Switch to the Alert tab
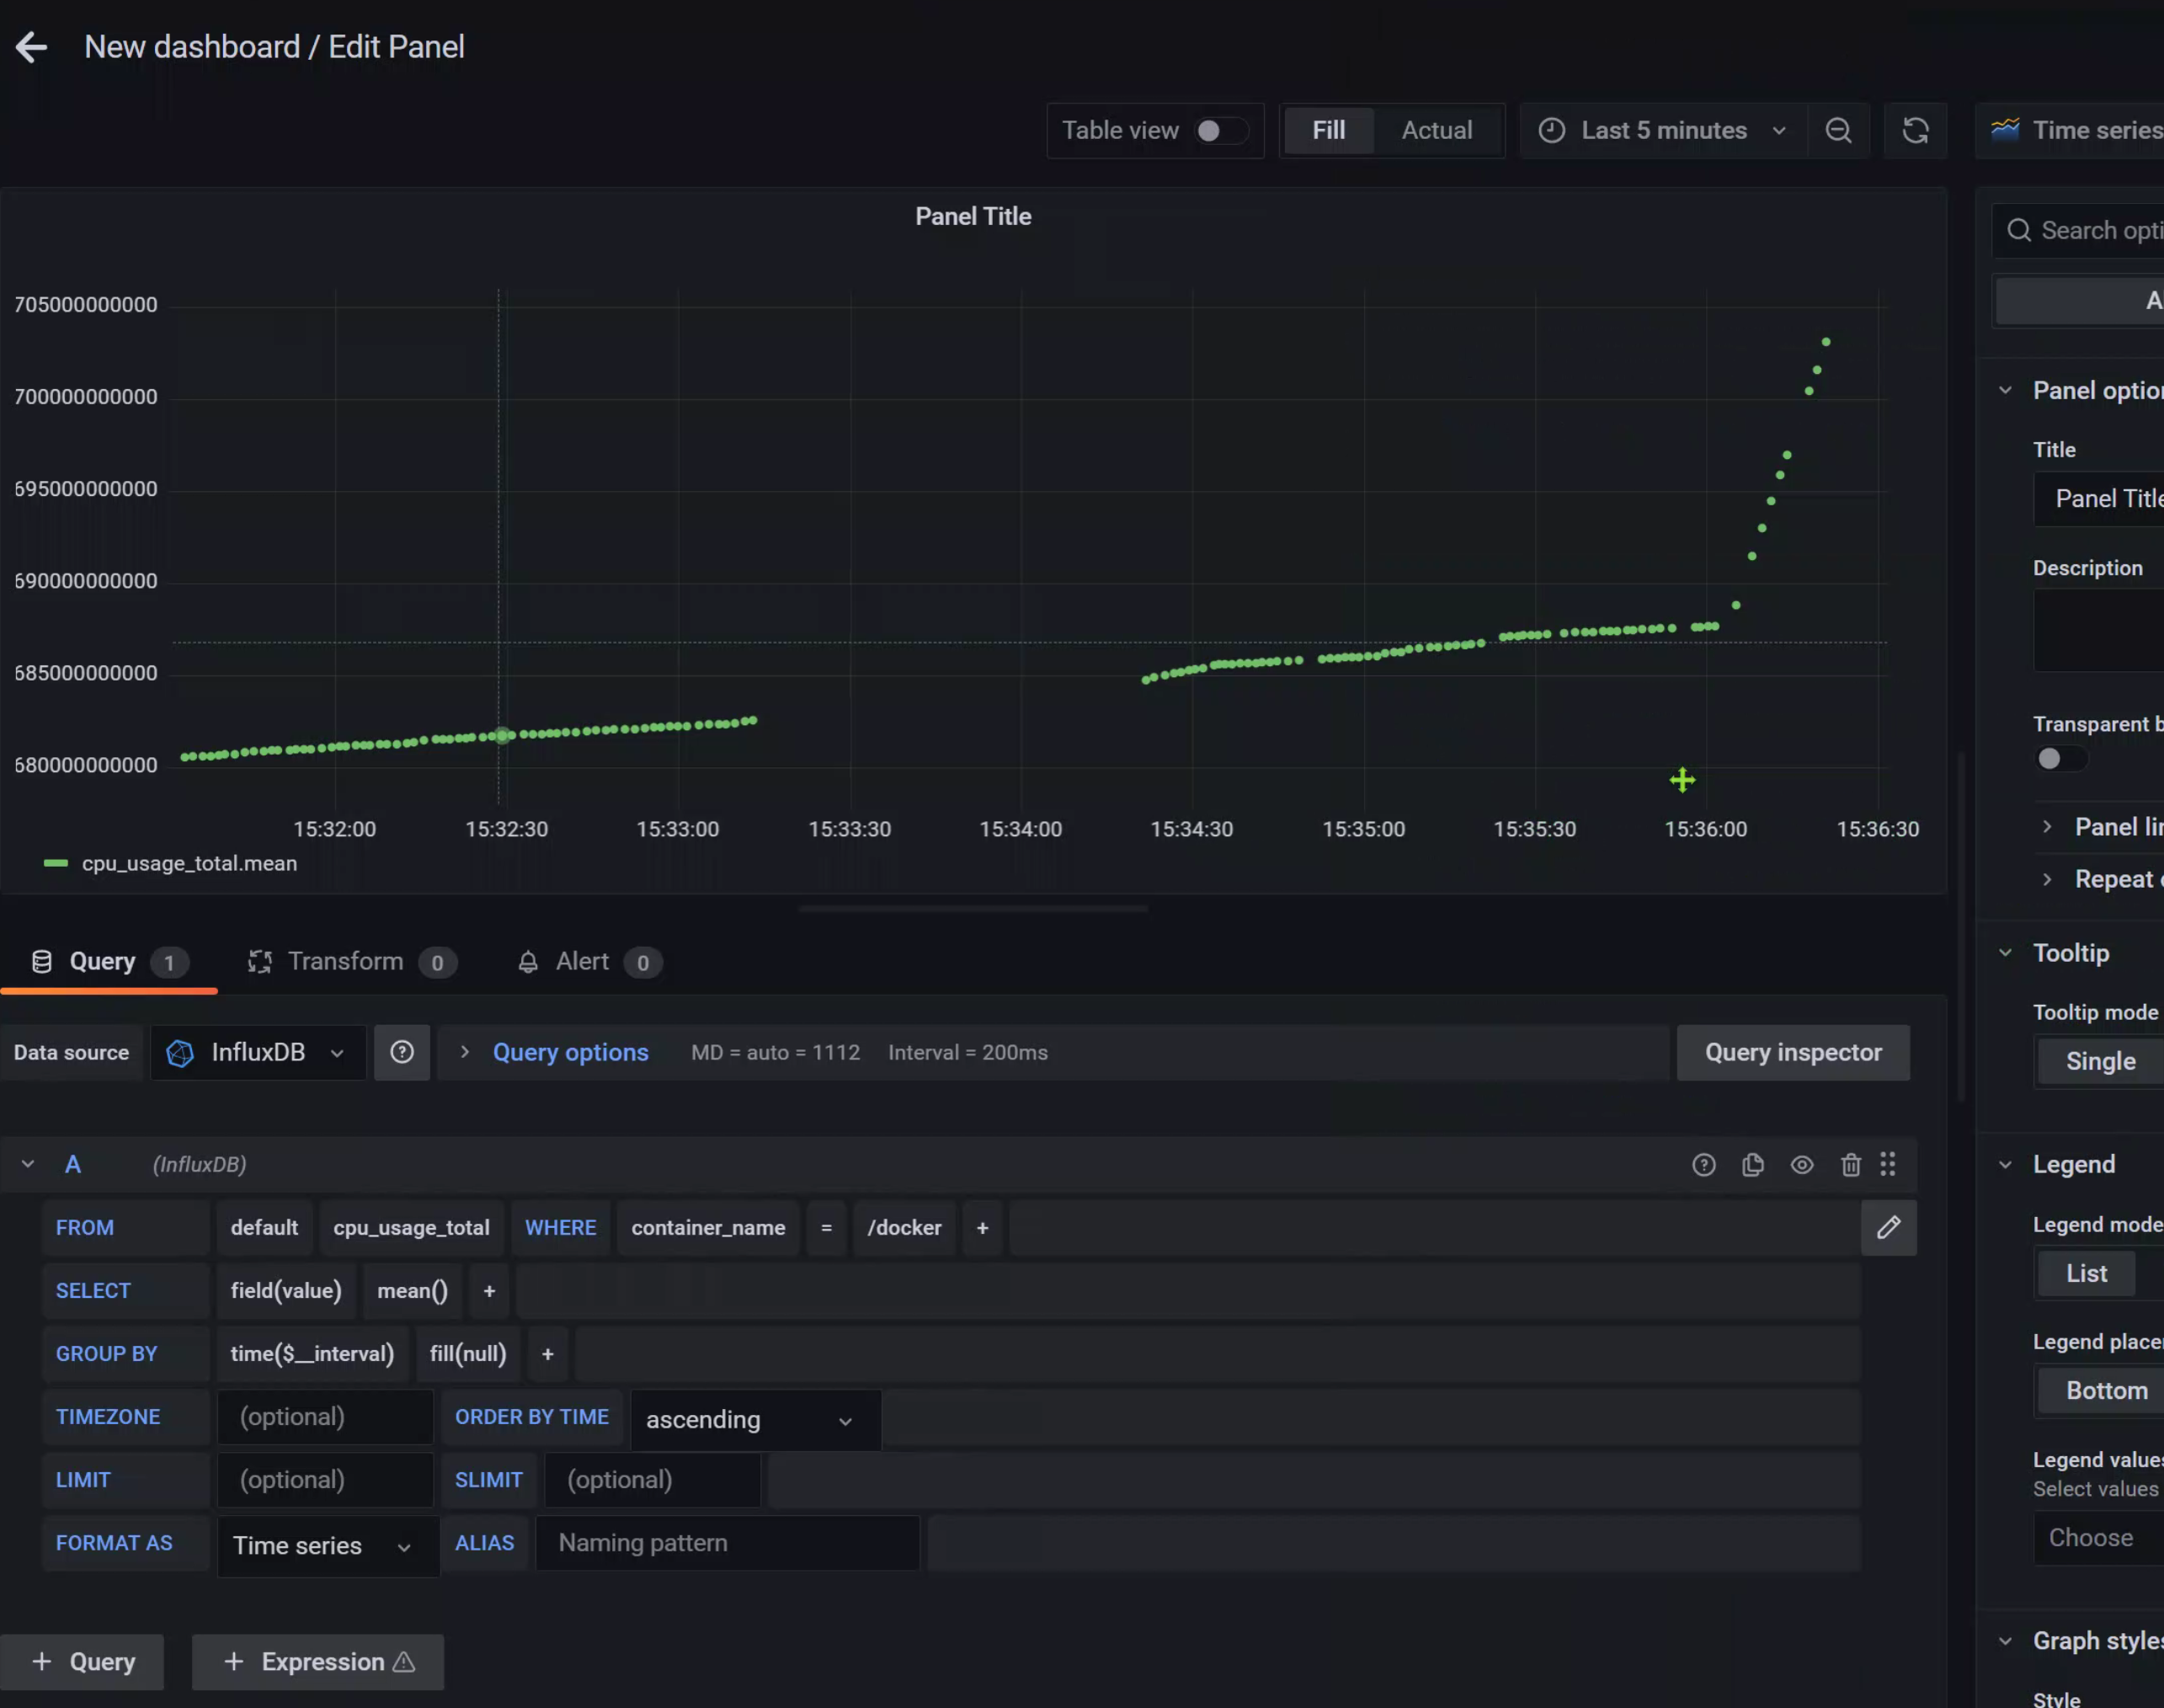 pos(582,961)
